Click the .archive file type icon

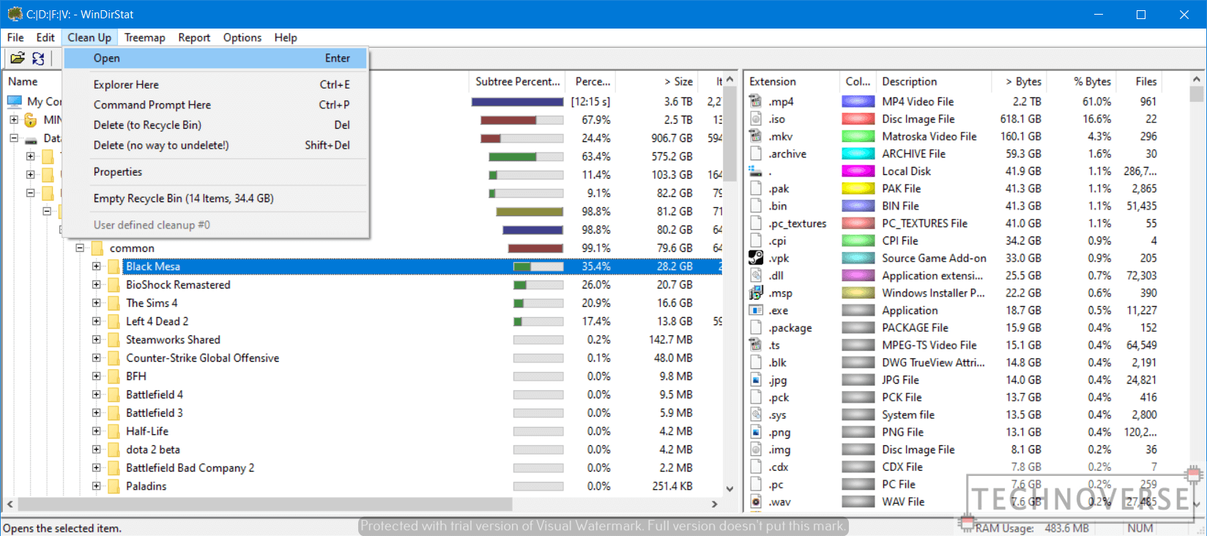(756, 154)
